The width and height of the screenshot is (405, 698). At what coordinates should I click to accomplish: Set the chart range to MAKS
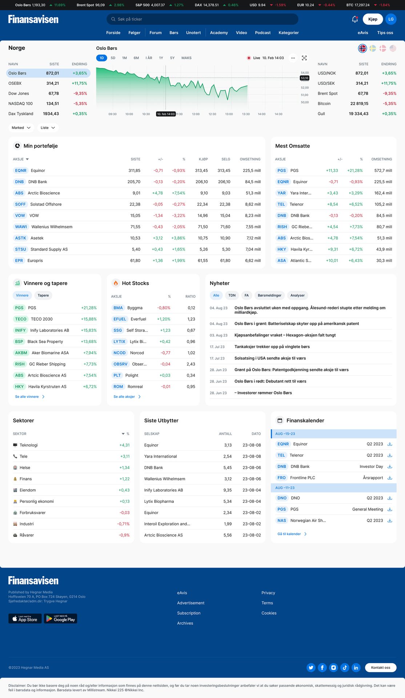tap(187, 58)
